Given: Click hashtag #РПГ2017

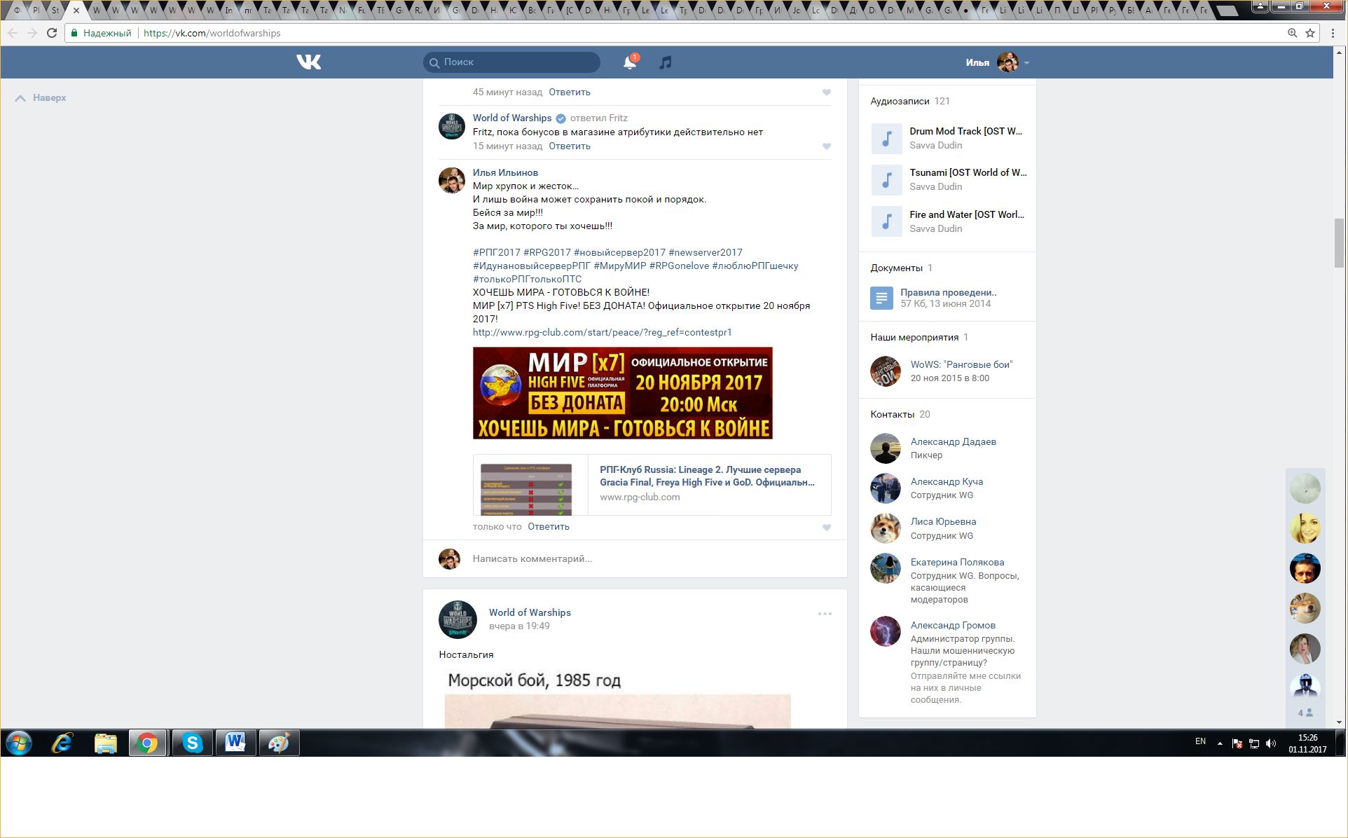Looking at the screenshot, I should pos(497,252).
